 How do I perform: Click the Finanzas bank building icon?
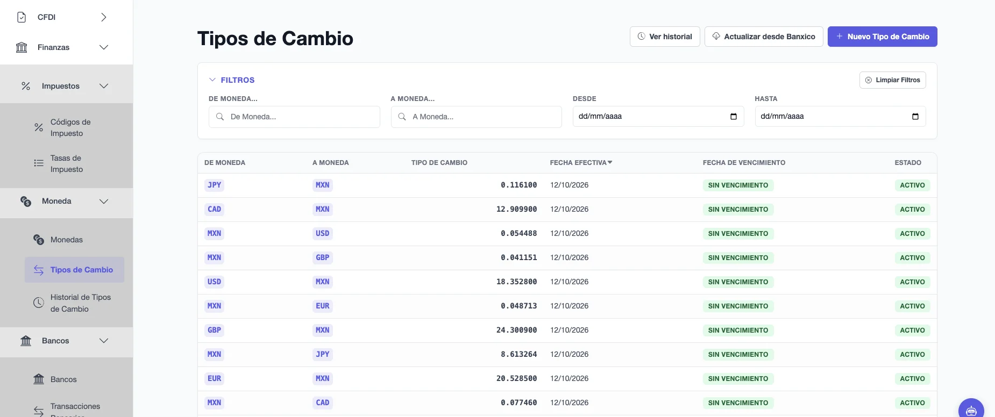pyautogui.click(x=22, y=47)
